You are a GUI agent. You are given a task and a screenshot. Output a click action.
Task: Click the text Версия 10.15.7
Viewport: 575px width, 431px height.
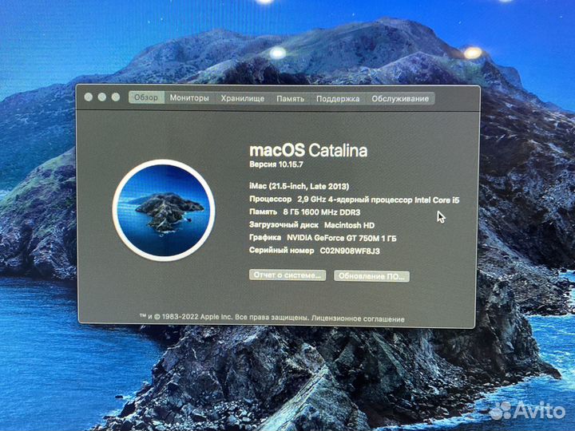[276, 164]
